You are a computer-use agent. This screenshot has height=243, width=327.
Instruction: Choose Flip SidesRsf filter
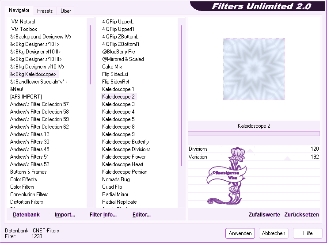[115, 82]
